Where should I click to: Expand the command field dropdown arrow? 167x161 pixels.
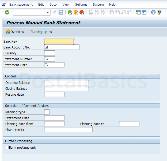48,12
